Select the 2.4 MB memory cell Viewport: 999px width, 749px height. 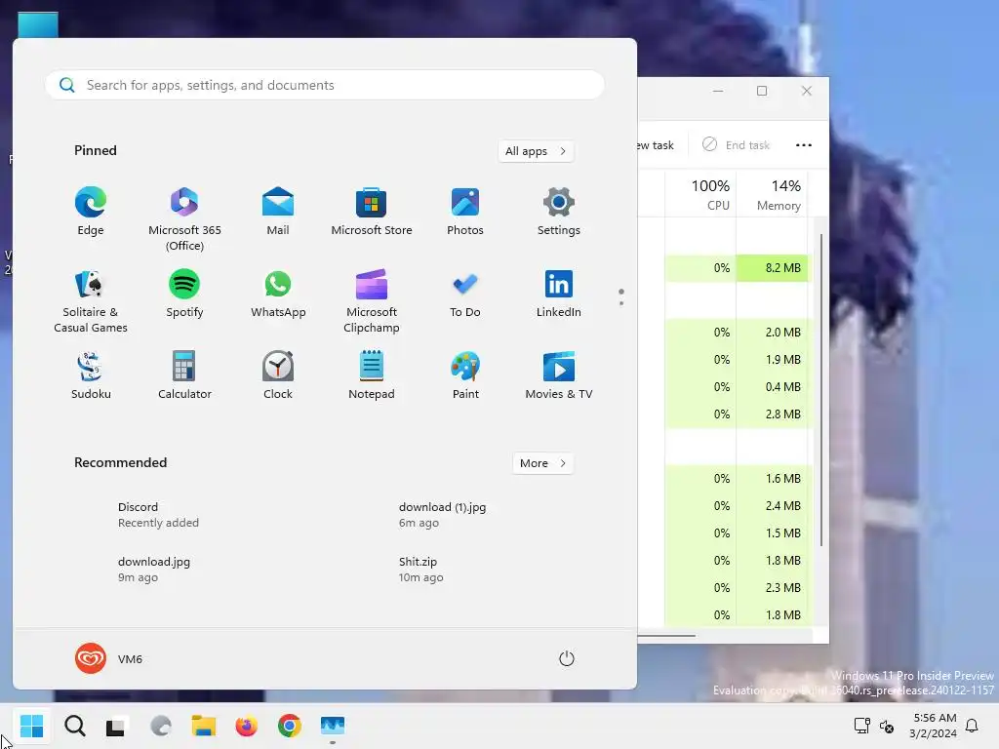773,506
